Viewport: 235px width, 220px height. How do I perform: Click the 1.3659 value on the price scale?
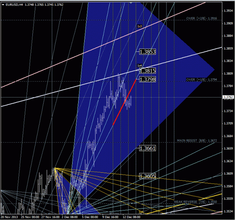228,149
